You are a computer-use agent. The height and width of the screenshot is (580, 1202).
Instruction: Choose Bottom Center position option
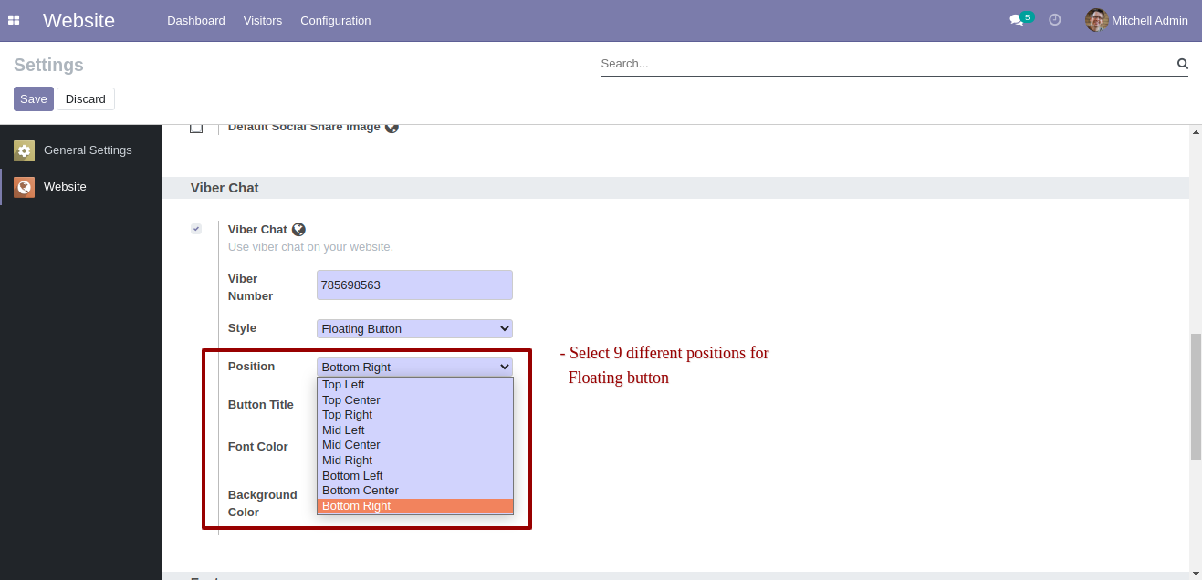point(415,491)
